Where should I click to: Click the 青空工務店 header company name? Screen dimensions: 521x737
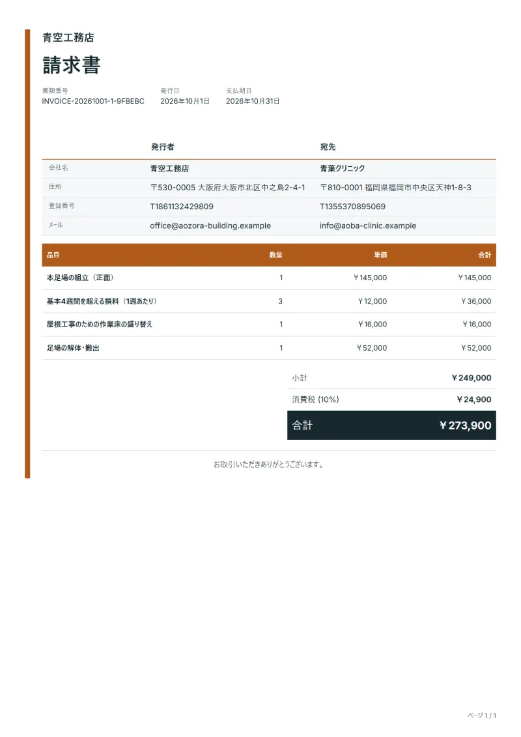[x=68, y=38]
